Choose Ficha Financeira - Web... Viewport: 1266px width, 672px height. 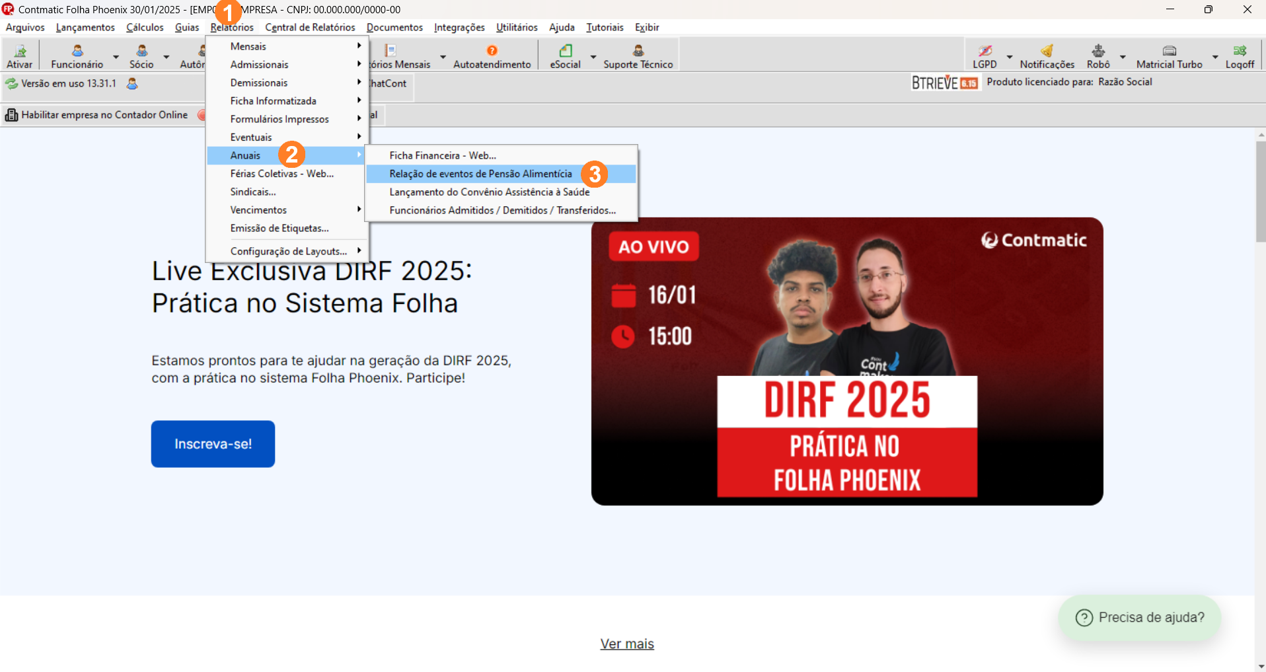point(502,155)
